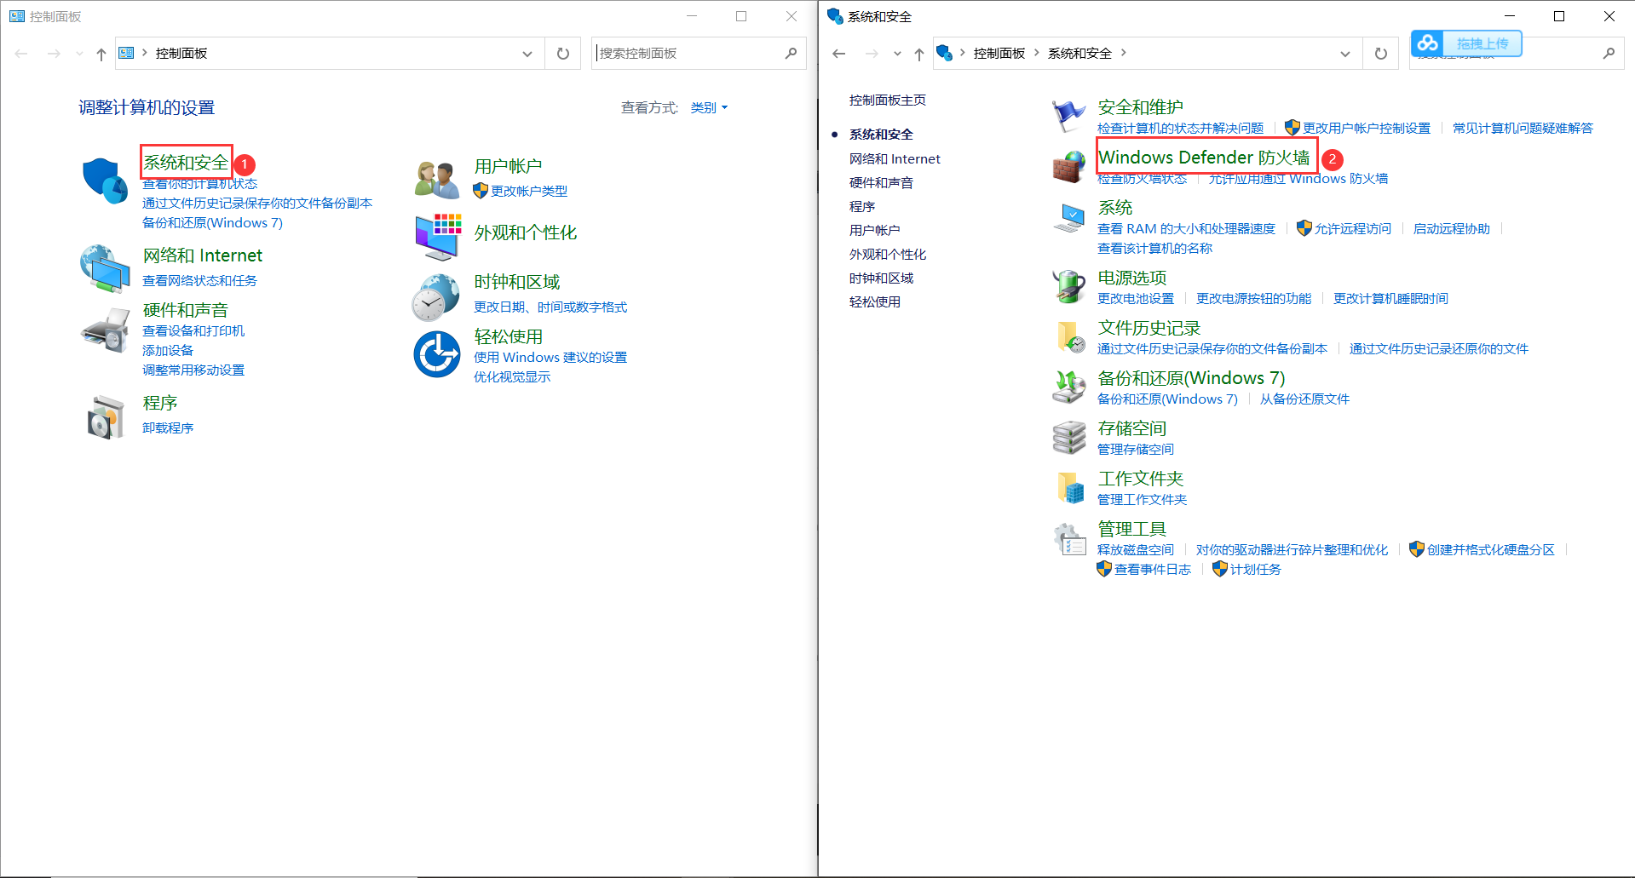The image size is (1635, 878).
Task: Click the 更改帐户类型 link
Action: [529, 192]
